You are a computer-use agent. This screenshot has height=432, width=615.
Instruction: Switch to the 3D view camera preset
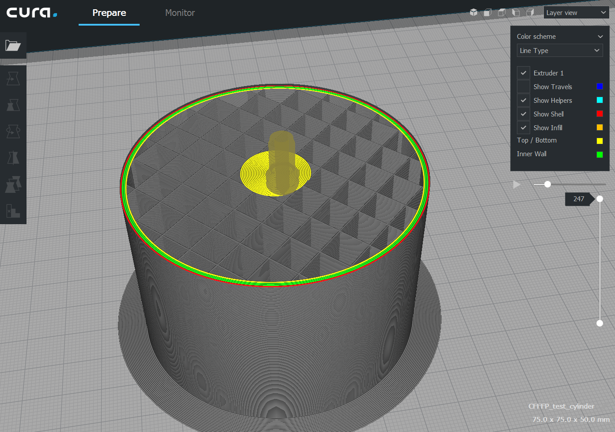tap(473, 12)
